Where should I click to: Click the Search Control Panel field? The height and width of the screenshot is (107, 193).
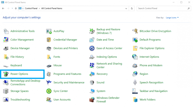coord(164,8)
